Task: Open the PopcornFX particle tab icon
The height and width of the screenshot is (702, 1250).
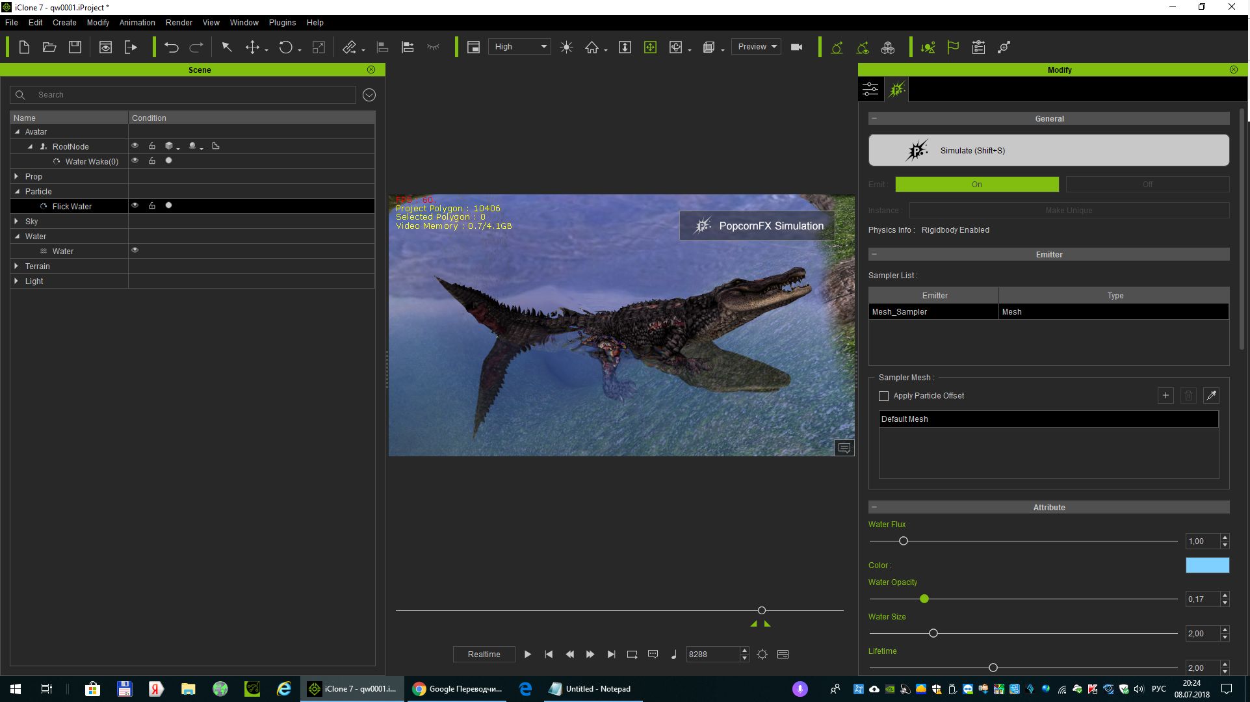Action: click(x=897, y=89)
